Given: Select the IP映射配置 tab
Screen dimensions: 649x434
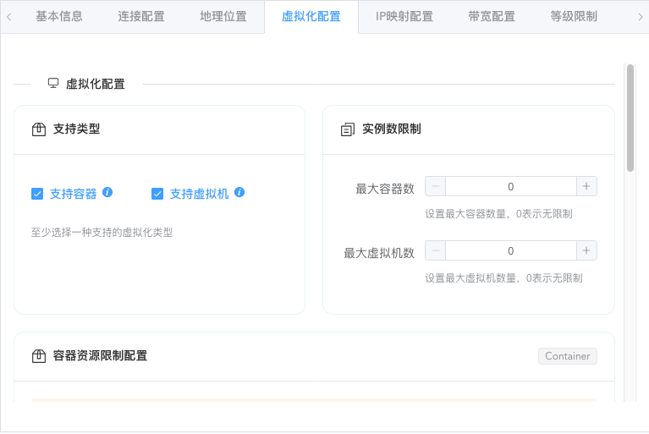Looking at the screenshot, I should coord(404,16).
